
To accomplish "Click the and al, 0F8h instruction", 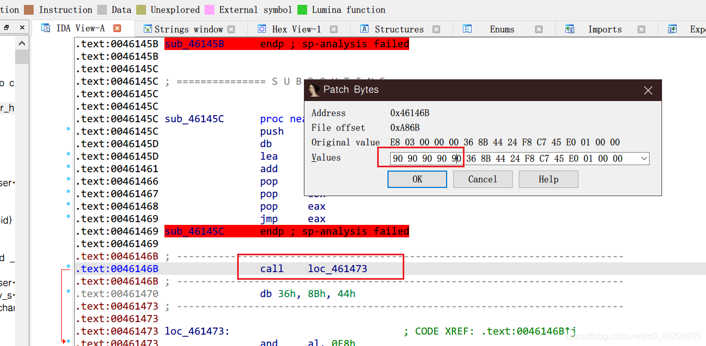I will point(308,343).
